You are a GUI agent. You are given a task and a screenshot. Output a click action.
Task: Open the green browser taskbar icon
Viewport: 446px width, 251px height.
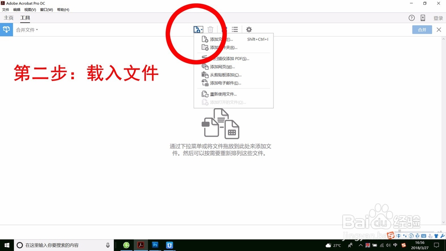[126, 245]
